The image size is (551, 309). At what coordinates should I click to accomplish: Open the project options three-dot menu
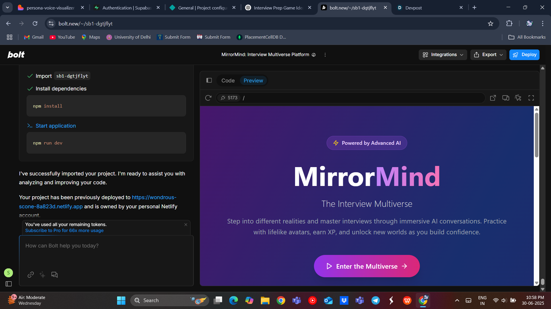(325, 55)
